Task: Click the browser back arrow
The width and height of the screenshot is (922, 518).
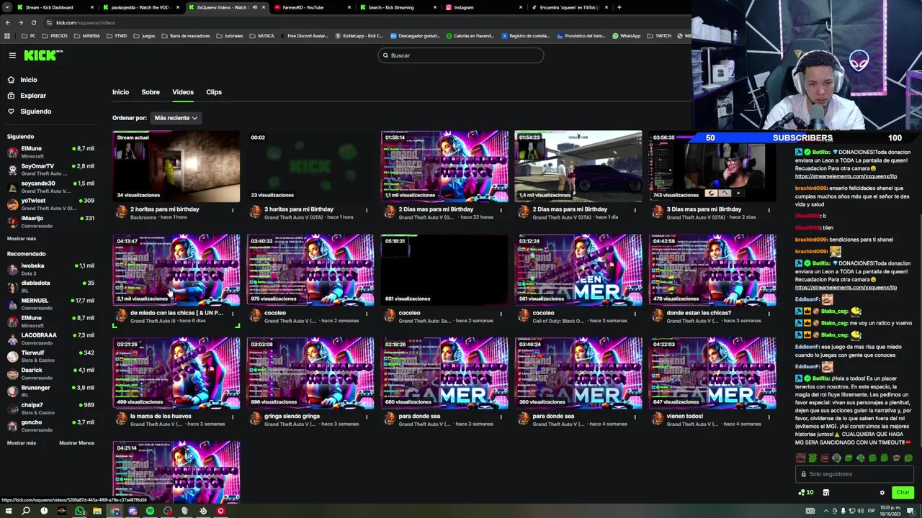Action: [x=8, y=22]
